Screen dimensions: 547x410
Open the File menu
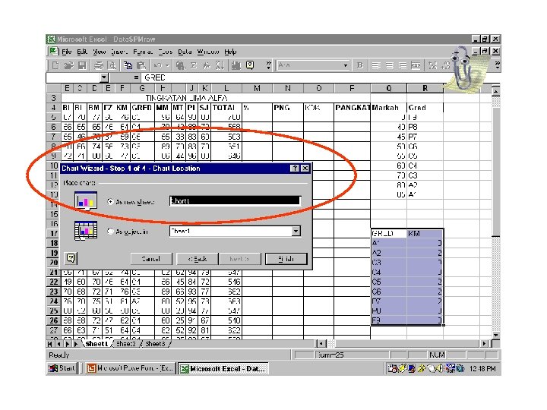pyautogui.click(x=66, y=52)
